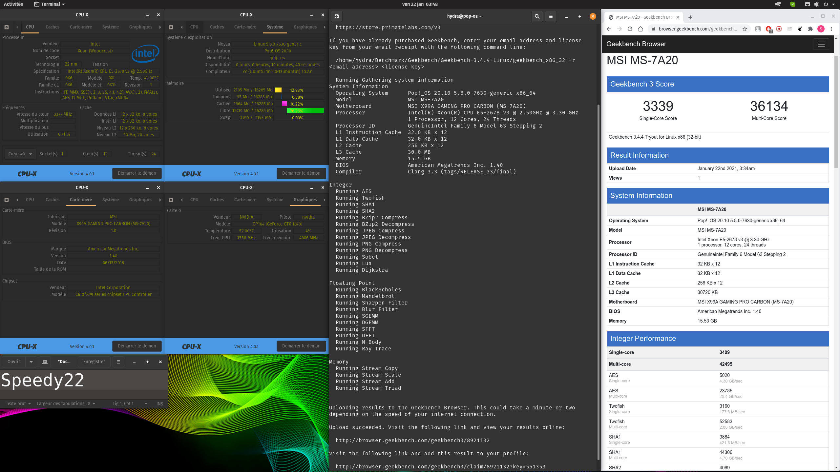
Task: Open a new browser tab
Action: [690, 17]
